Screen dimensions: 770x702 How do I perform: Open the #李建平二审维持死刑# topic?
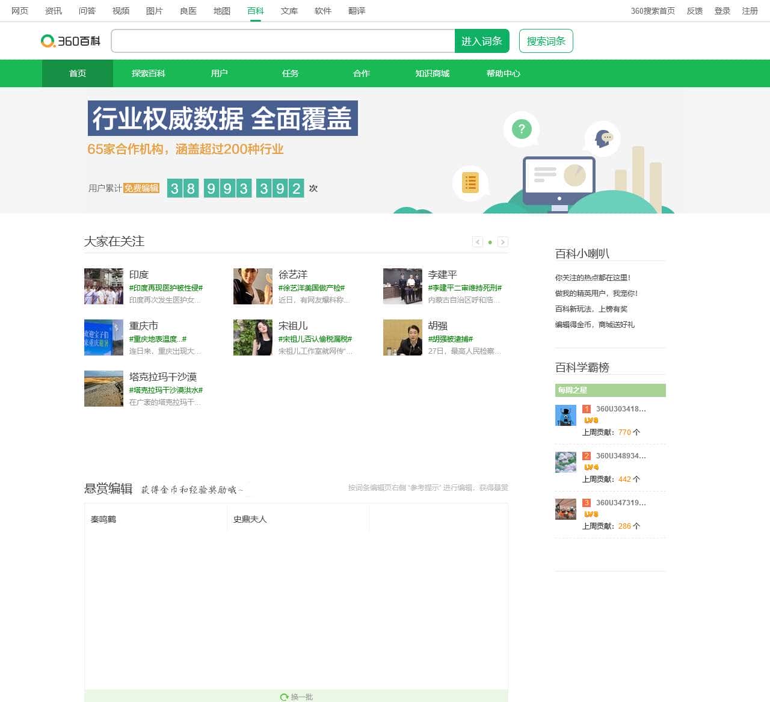pyautogui.click(x=465, y=288)
